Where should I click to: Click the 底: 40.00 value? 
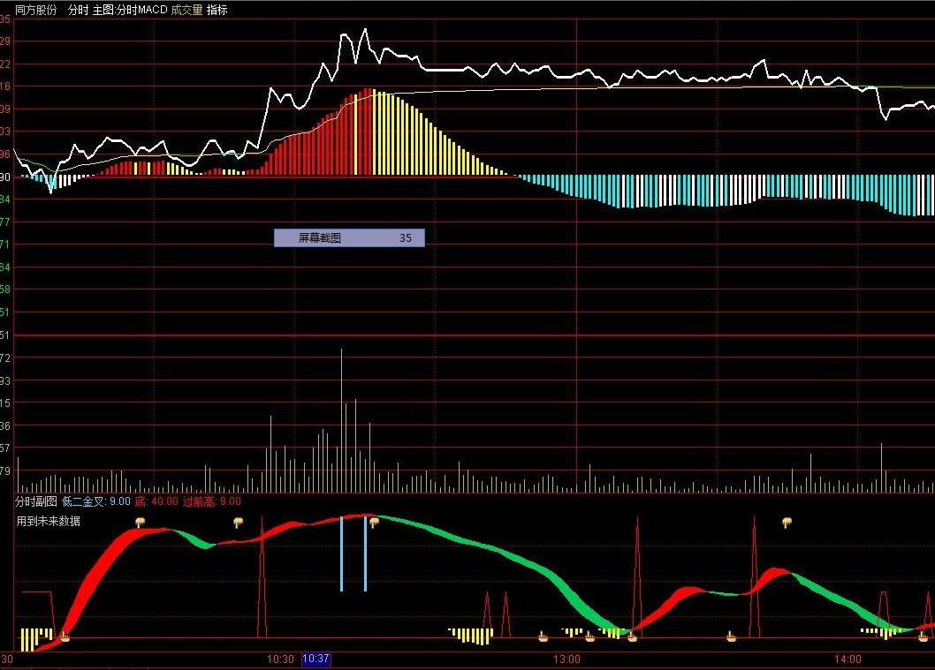[156, 501]
